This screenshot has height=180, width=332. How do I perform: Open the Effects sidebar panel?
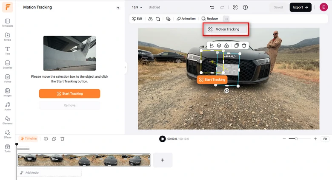[x=7, y=134]
